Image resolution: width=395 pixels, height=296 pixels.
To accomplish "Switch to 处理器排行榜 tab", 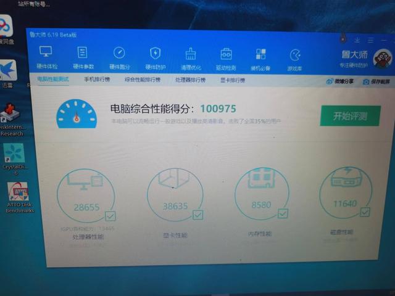I will pos(191,80).
